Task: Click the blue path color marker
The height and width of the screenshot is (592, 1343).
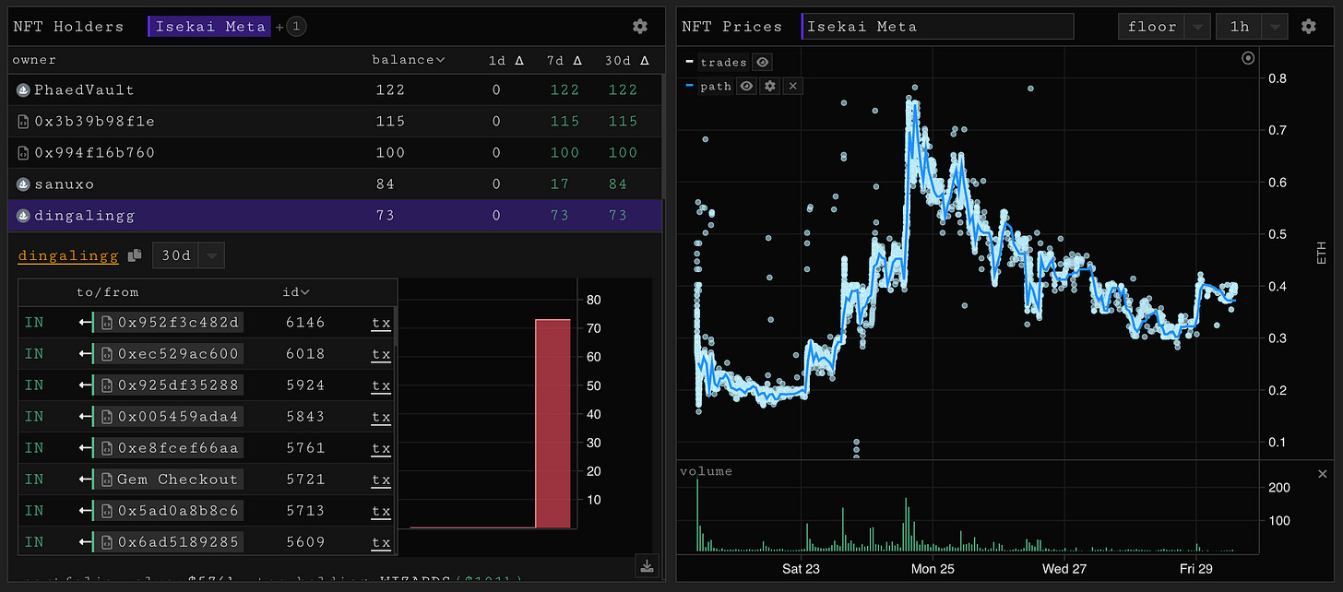Action: [x=690, y=86]
